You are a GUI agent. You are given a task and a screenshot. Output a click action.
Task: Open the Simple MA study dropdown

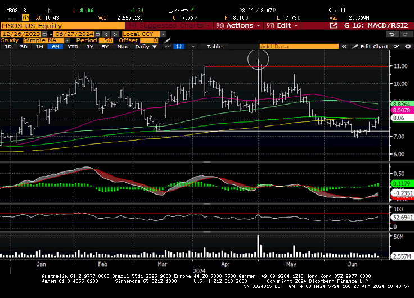pos(67,40)
